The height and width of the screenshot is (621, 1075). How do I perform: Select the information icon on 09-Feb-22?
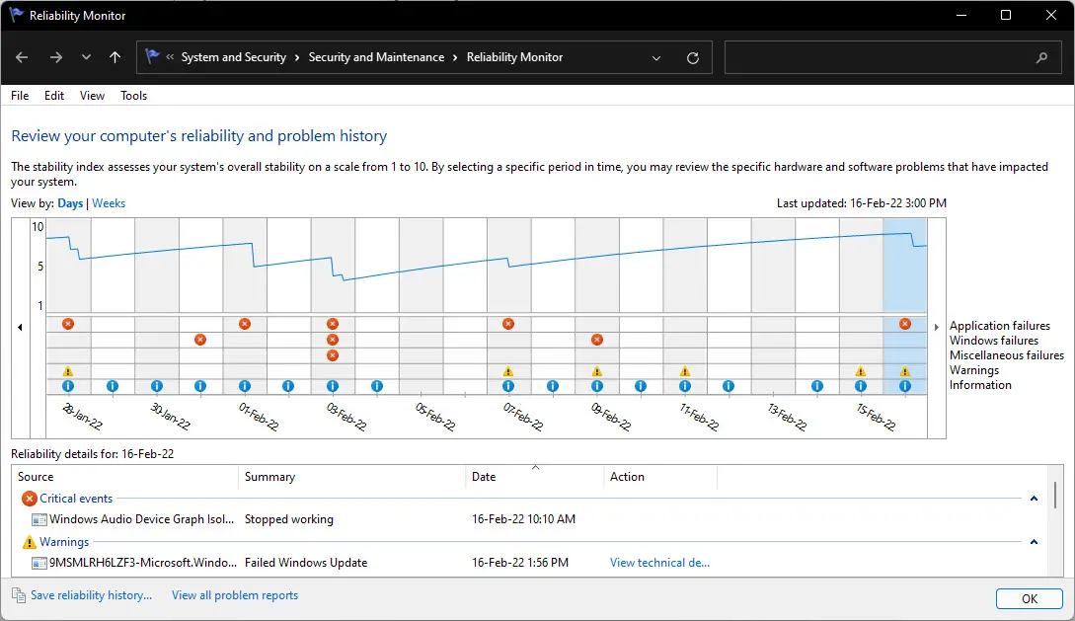click(597, 386)
